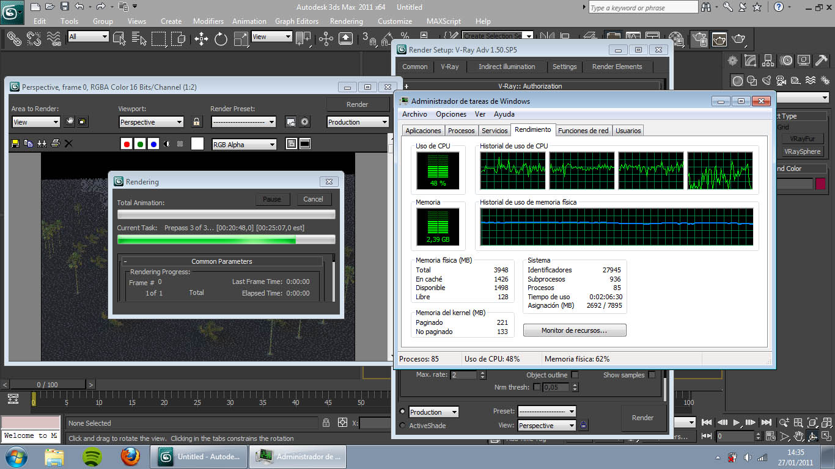Copy the rendered image to clipboard

tap(29, 144)
